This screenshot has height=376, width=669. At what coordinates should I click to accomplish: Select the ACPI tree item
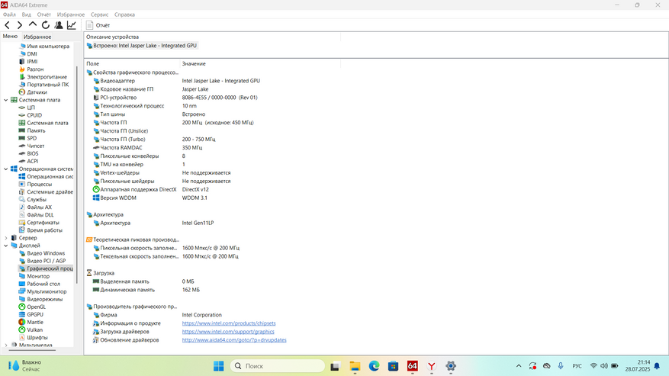coord(28,162)
